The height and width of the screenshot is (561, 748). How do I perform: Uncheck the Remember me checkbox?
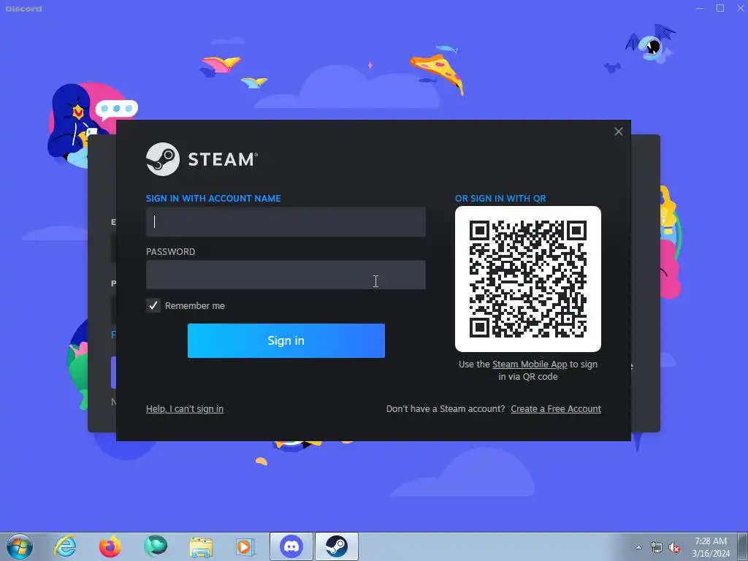153,305
